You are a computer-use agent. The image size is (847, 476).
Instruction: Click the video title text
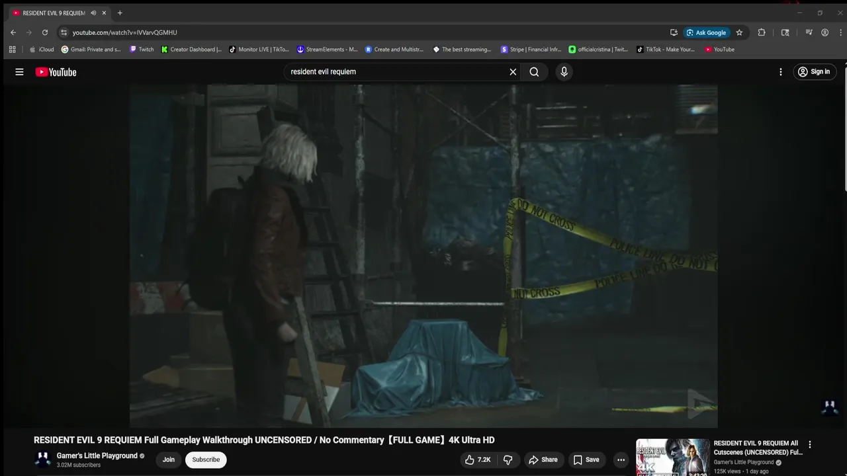(x=264, y=440)
